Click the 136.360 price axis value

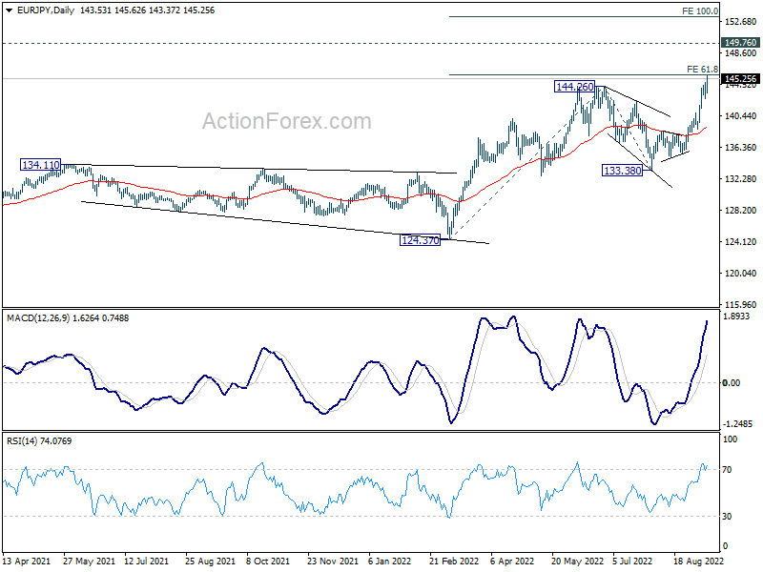(741, 148)
